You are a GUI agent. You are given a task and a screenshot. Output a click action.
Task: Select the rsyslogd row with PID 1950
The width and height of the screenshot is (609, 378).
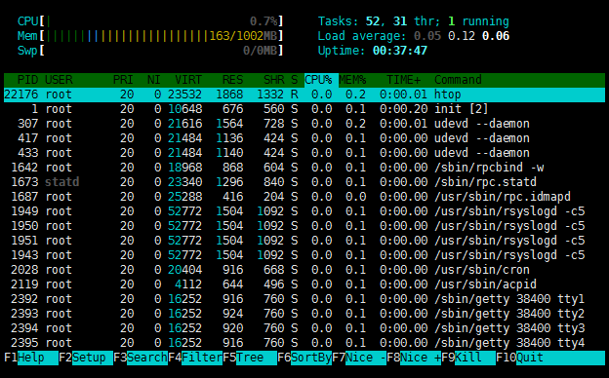point(304,226)
